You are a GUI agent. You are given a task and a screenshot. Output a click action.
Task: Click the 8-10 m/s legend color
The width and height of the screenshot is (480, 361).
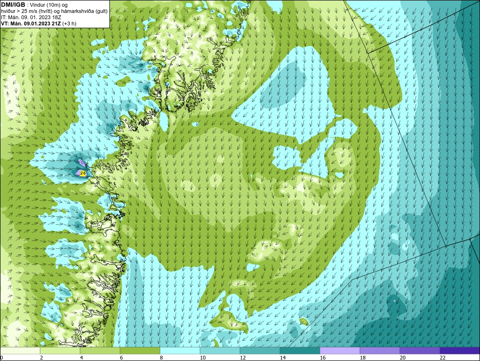pyautogui.click(x=180, y=350)
